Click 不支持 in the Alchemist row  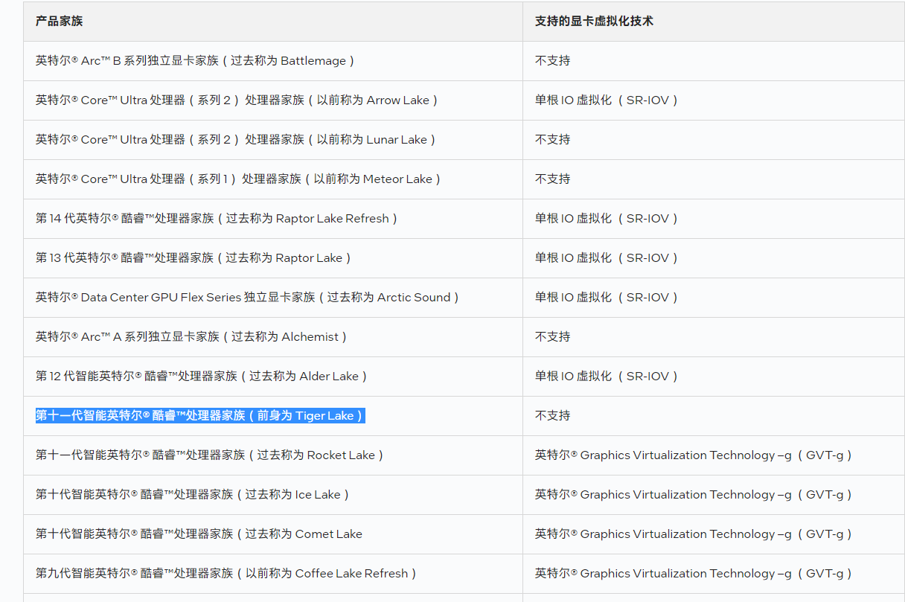point(552,337)
